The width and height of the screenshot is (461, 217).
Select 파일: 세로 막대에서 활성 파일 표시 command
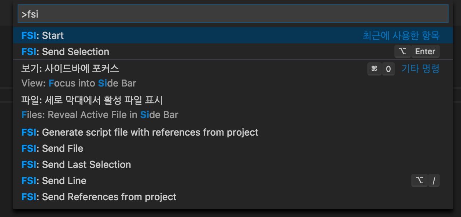(233, 107)
